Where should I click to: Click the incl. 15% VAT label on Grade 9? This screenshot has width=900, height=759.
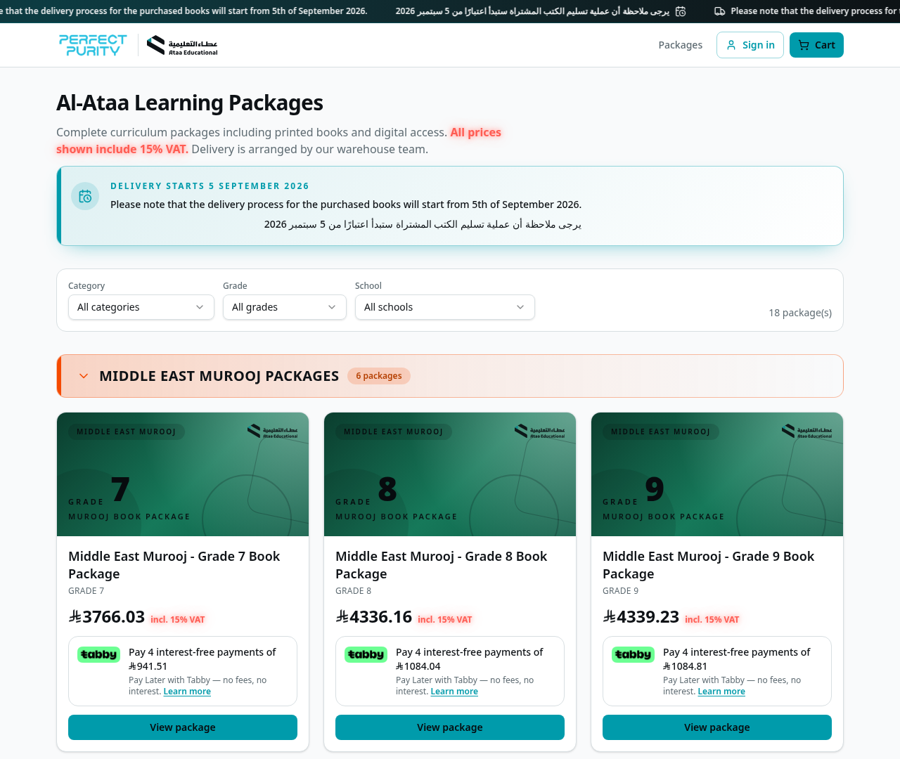(712, 620)
